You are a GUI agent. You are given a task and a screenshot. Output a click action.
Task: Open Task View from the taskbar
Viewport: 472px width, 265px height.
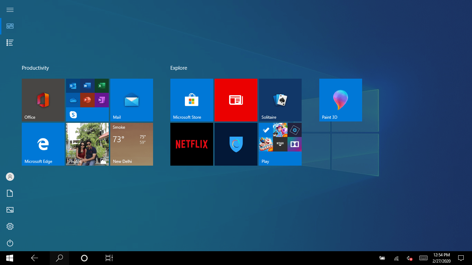point(109,258)
